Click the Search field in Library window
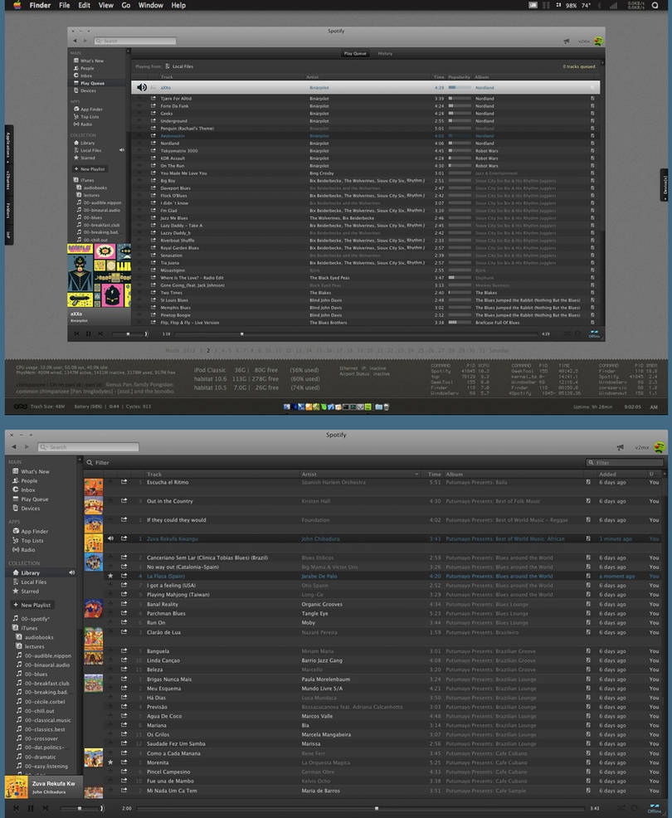Screen dimensions: 672x818 tap(88, 447)
